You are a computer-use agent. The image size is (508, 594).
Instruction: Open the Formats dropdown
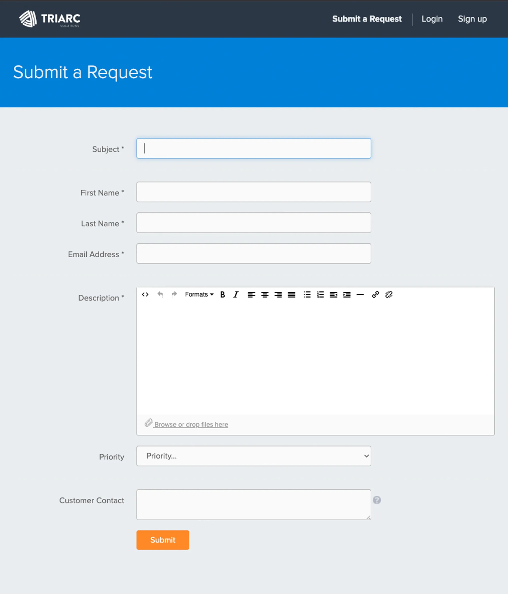point(199,294)
